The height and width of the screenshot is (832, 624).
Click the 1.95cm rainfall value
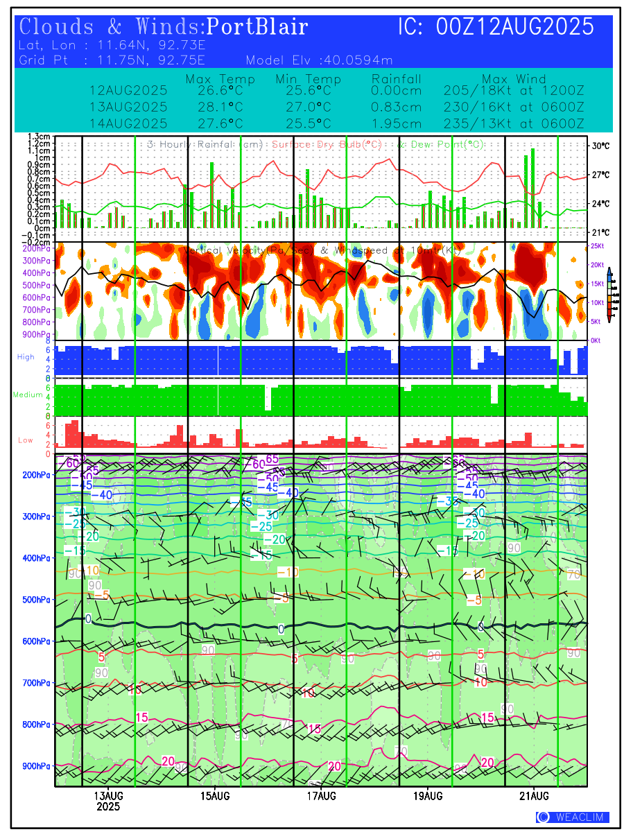(396, 123)
